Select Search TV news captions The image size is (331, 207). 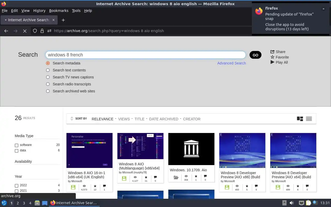click(x=48, y=77)
